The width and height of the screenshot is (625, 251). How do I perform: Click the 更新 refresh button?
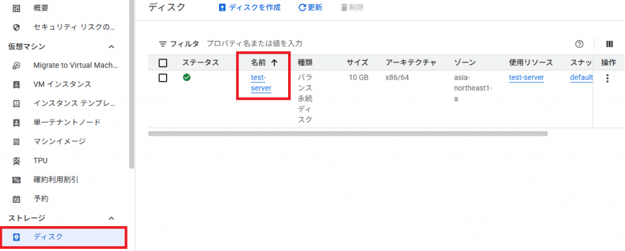click(x=311, y=7)
